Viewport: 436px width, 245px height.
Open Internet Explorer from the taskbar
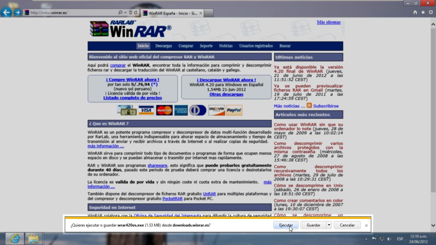(x=15, y=239)
